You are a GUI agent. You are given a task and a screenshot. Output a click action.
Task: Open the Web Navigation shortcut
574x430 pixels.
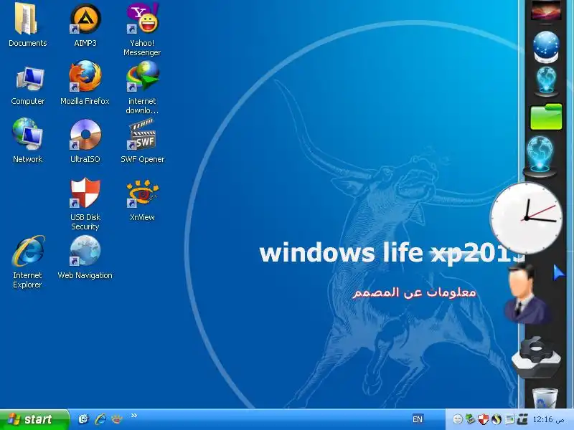(85, 258)
